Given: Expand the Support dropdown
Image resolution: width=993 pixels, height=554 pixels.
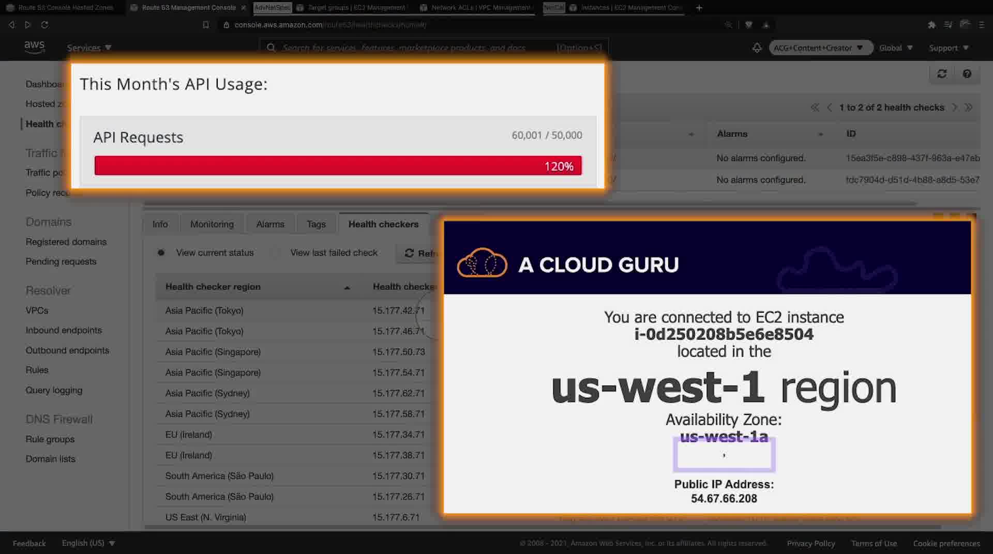Looking at the screenshot, I should pos(949,48).
